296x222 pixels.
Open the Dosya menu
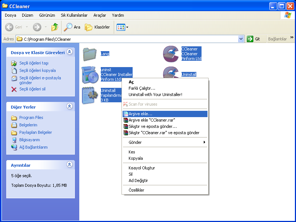click(x=10, y=15)
